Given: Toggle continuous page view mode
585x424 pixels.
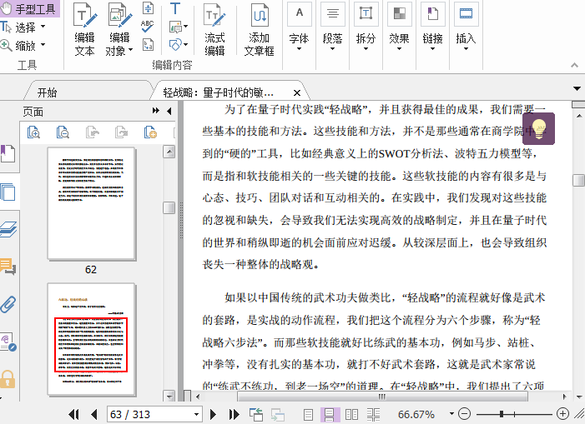Looking at the screenshot, I should click(x=330, y=414).
